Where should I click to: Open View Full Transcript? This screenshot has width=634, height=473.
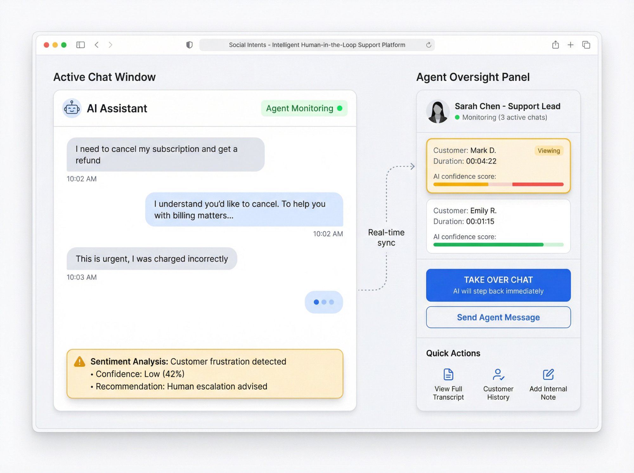coord(448,383)
